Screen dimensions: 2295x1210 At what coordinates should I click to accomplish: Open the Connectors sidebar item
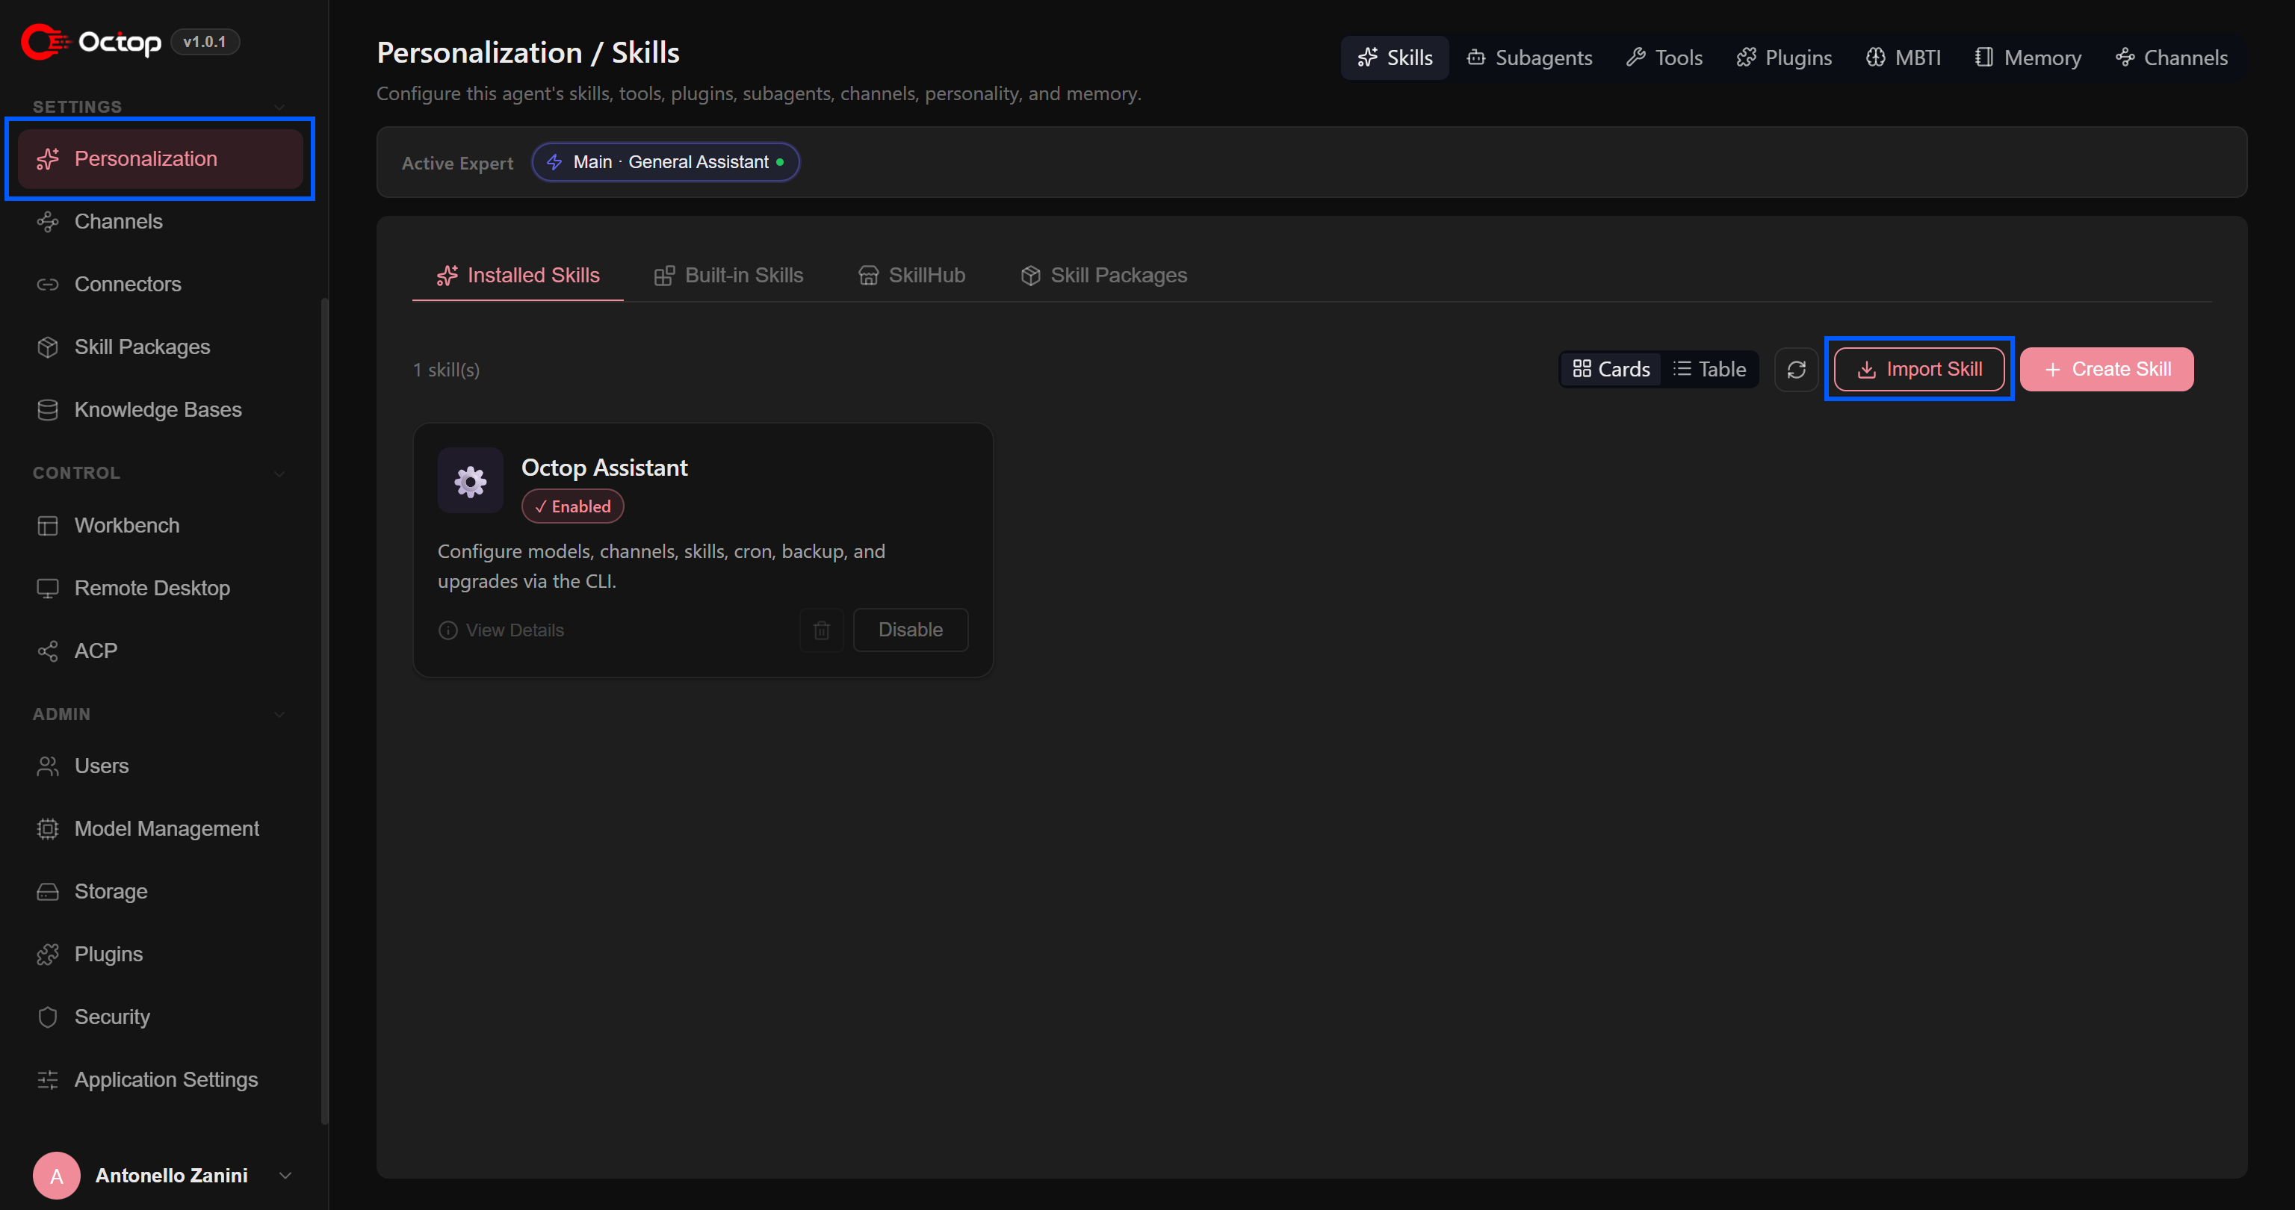[x=161, y=285]
